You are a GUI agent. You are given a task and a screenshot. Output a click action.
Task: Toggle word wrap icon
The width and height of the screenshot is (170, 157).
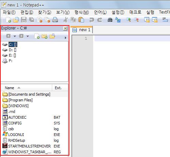pyautogui.click(x=165, y=20)
